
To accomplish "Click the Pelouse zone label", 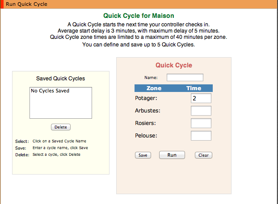I will 146,136.
